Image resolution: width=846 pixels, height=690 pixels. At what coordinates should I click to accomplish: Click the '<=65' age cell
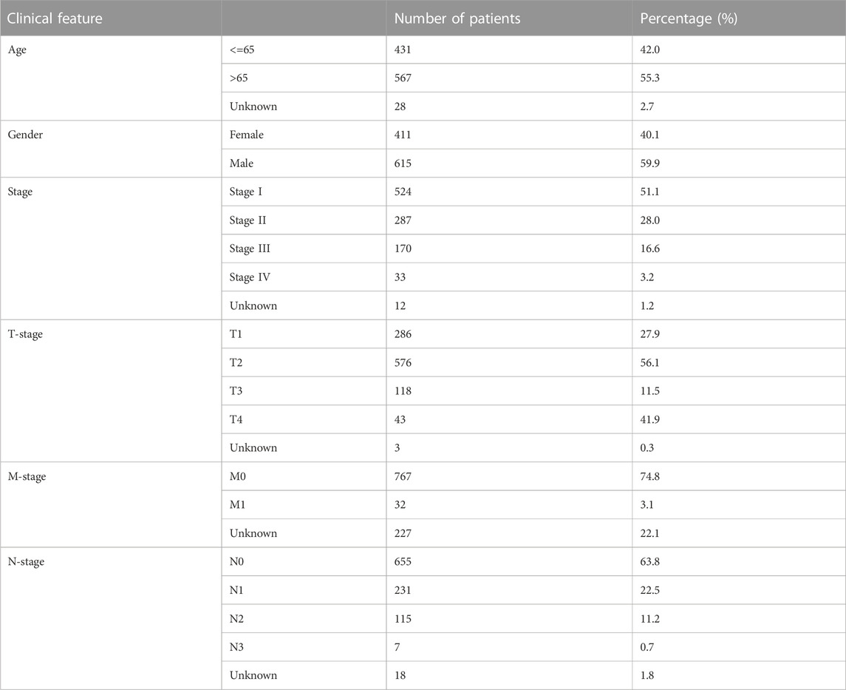pyautogui.click(x=242, y=50)
